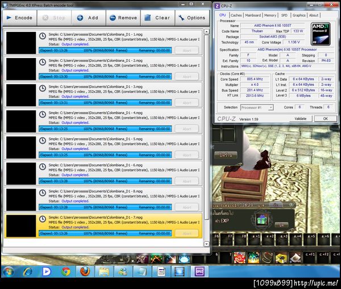This screenshot has width=341, height=289.
Task: Click the minus icon on Remove
Action: click(113, 18)
